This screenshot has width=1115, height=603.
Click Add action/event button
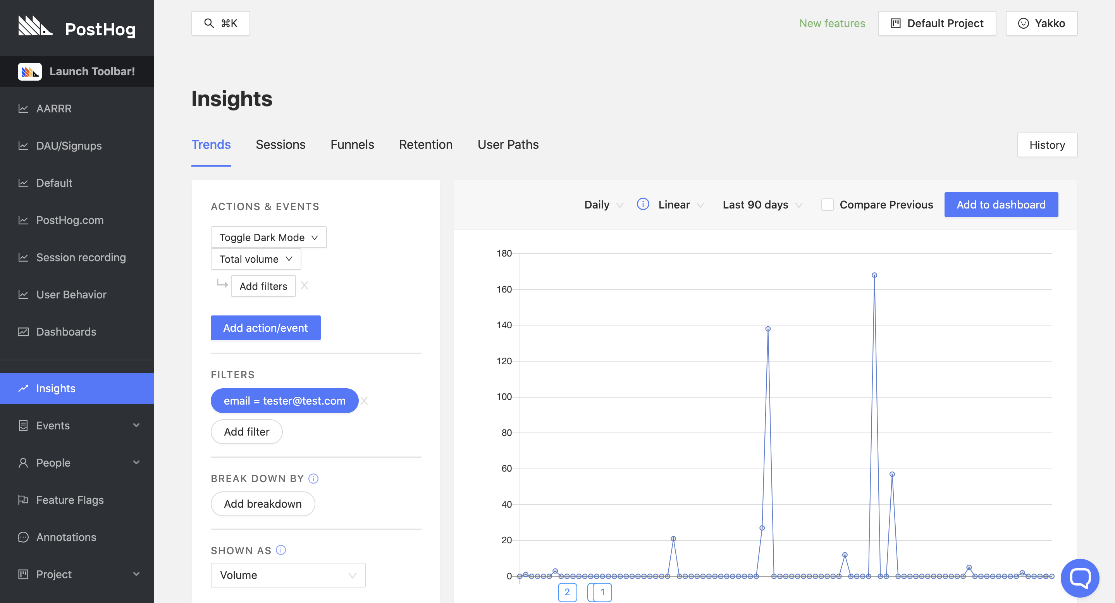point(265,327)
